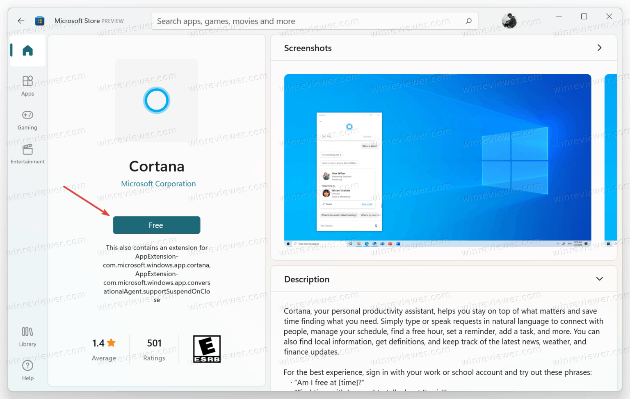Click the Free install button

coord(156,225)
